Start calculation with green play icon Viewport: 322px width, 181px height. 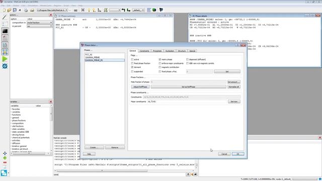[5, 59]
